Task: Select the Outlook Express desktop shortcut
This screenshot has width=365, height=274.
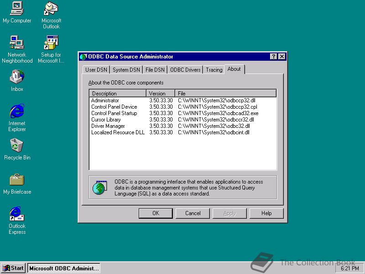Action: [x=17, y=221]
